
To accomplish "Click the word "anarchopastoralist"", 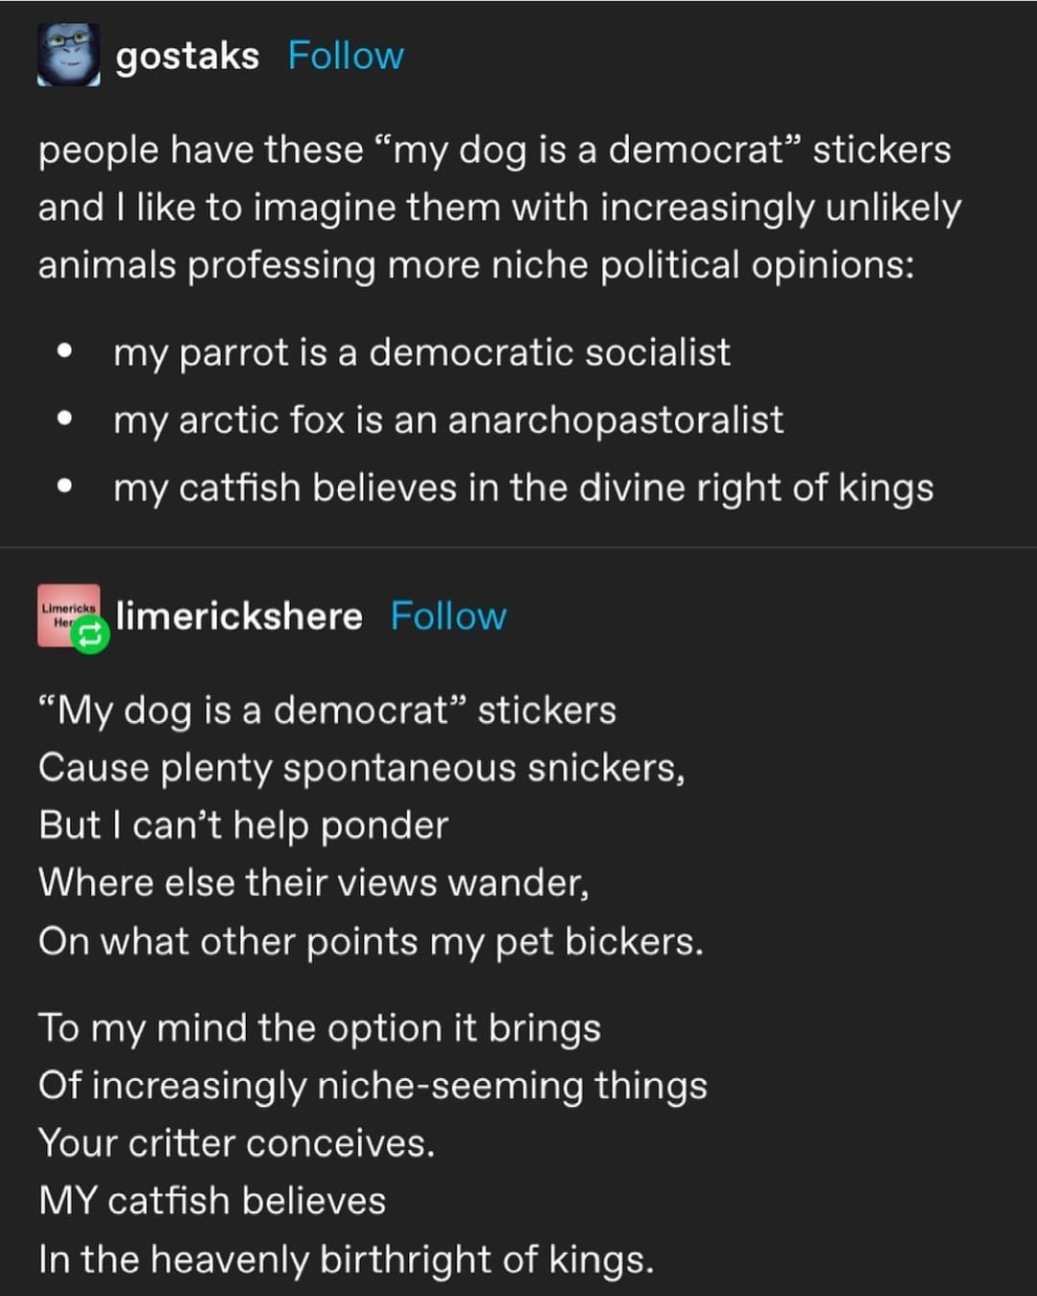I will click(615, 420).
